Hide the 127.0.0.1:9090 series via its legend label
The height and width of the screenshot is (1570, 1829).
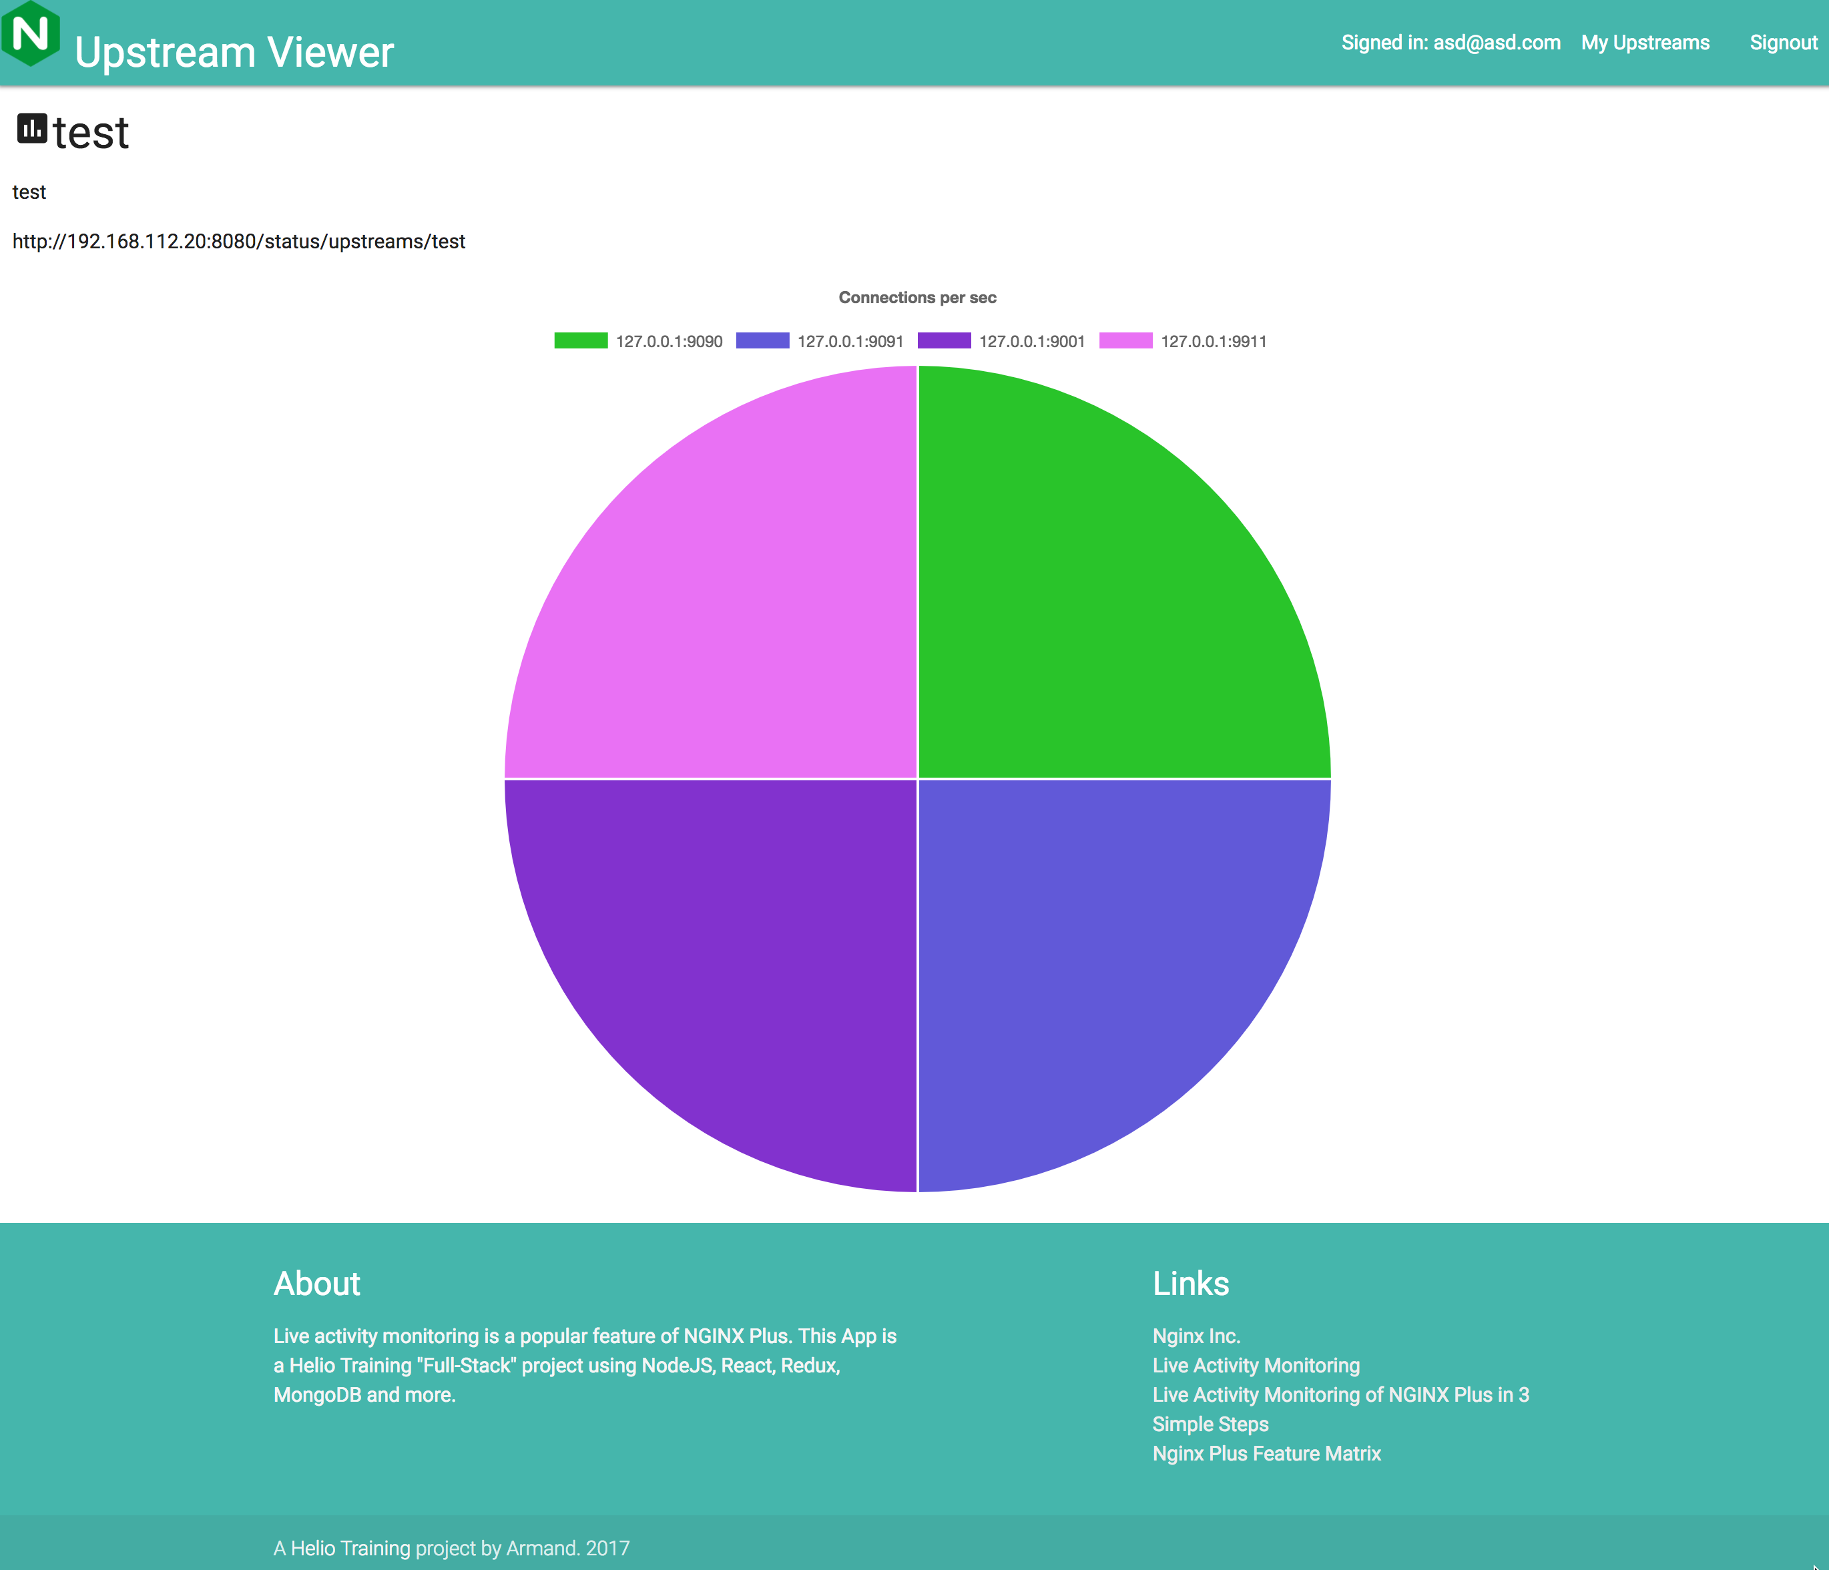pyautogui.click(x=668, y=342)
